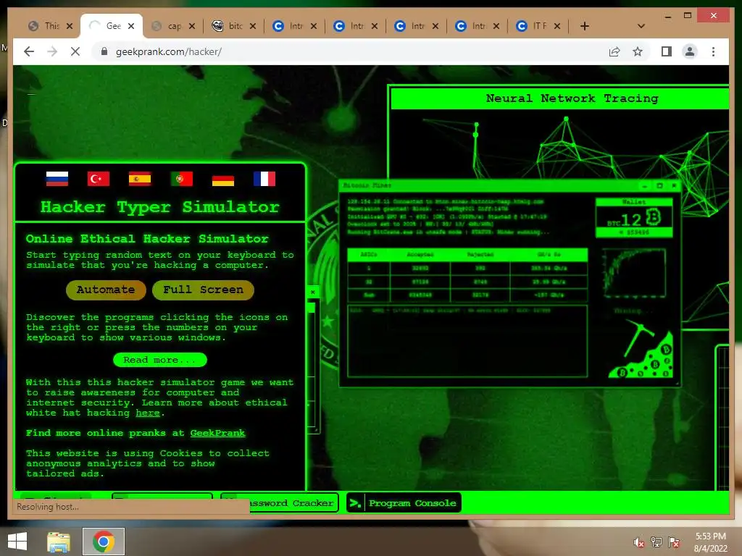This screenshot has height=556, width=742.
Task: Click the Chrome taskbar icon
Action: coord(104,542)
